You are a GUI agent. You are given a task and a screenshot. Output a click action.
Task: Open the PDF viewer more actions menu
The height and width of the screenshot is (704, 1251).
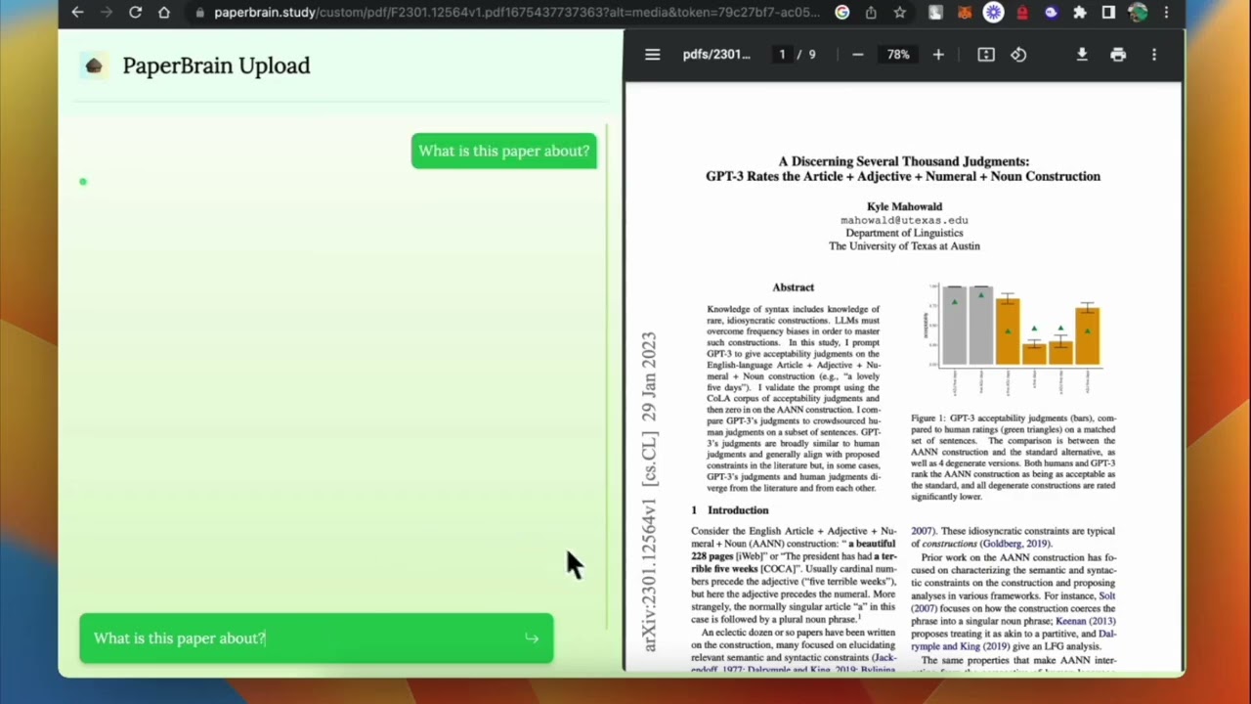point(1154,55)
